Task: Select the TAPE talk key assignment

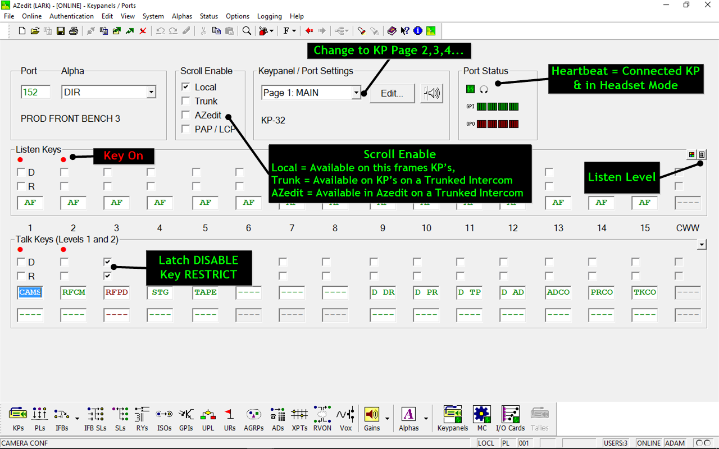Action: click(205, 292)
